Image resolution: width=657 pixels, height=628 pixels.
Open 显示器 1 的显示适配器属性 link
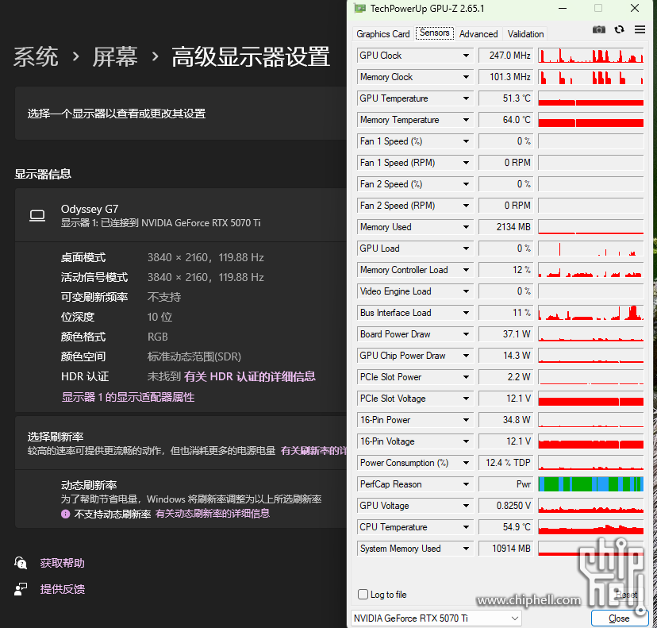coord(129,397)
